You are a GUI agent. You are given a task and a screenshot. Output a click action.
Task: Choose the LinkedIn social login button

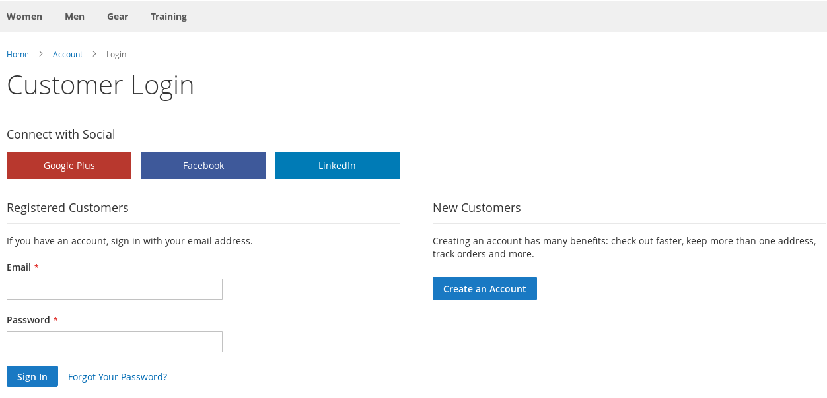(x=337, y=166)
